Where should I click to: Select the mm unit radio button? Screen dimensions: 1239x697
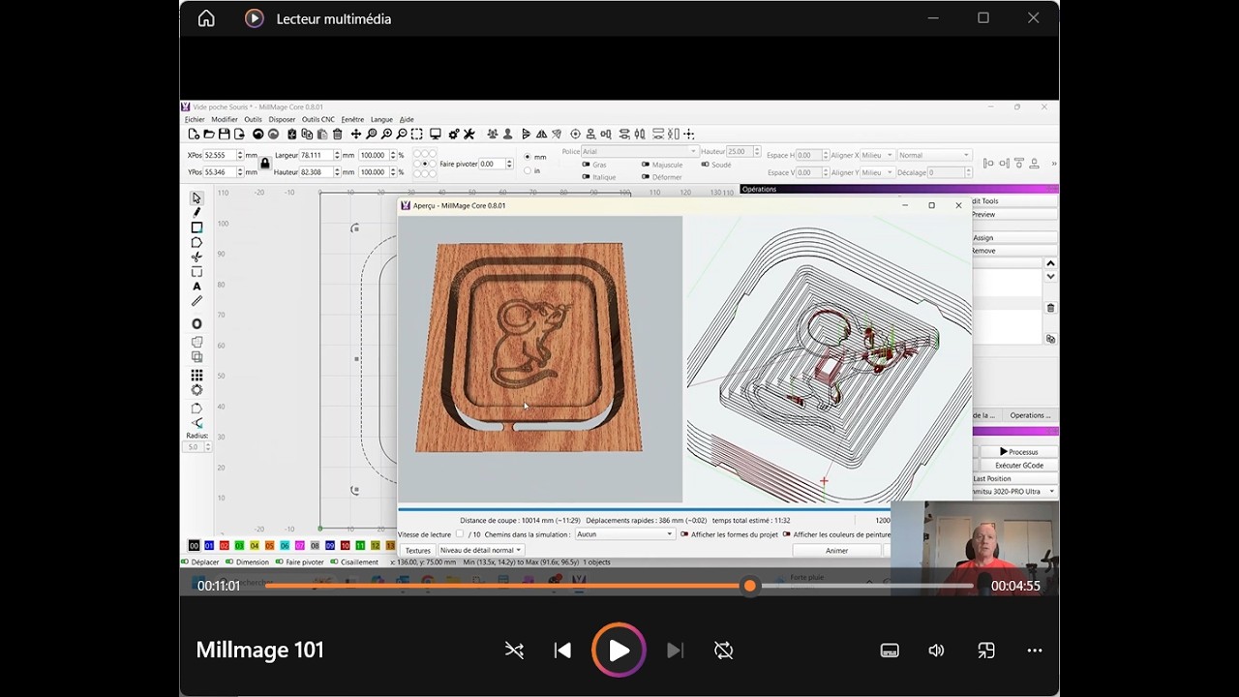[528, 157]
